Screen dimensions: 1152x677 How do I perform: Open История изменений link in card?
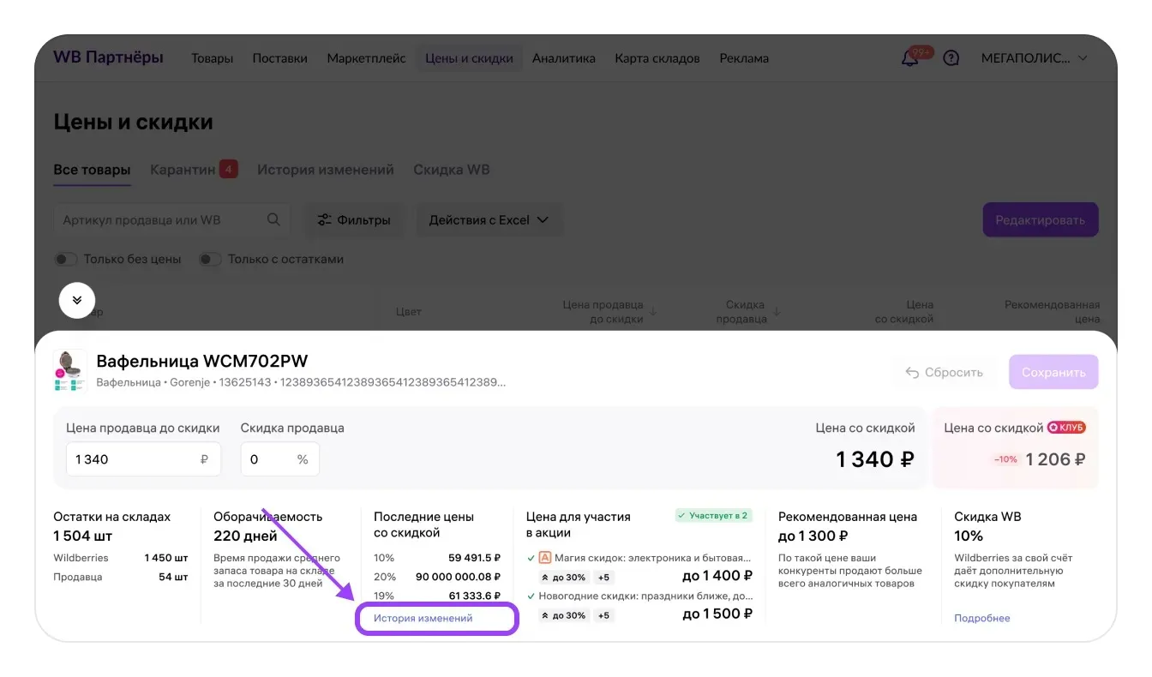pos(423,618)
